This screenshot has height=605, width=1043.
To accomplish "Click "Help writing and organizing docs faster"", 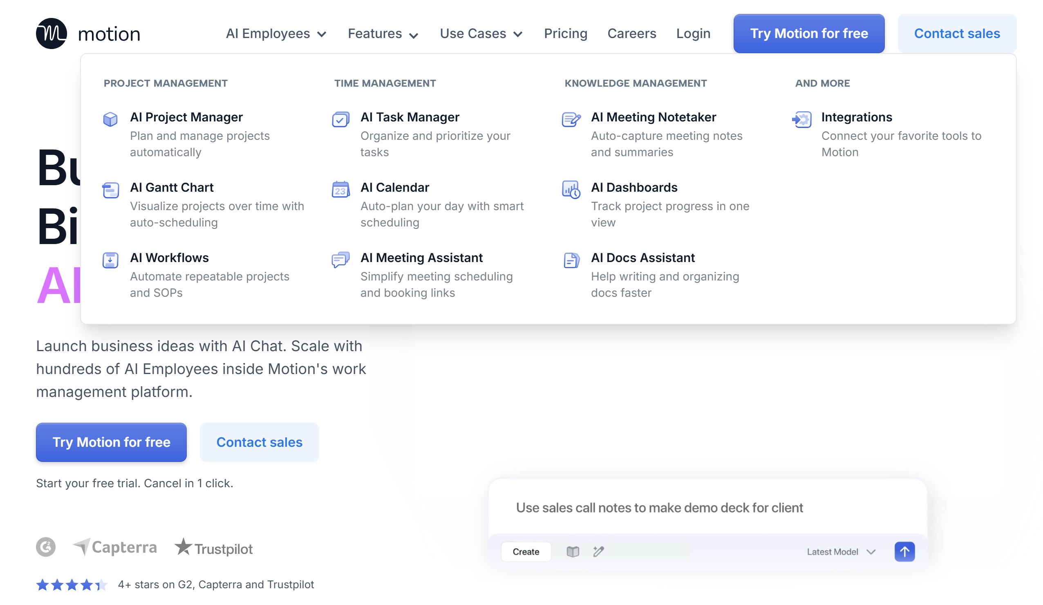I will tap(665, 285).
